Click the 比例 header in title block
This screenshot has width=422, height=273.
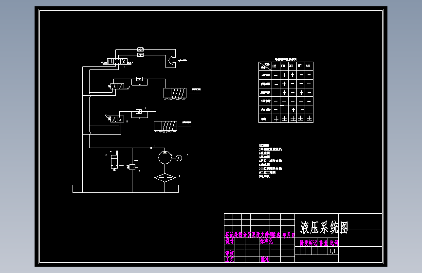334,243
